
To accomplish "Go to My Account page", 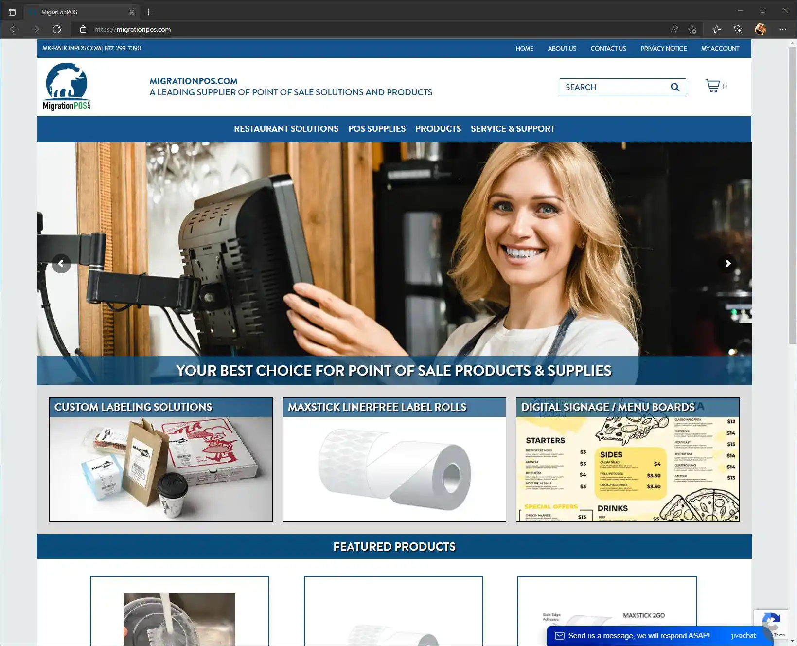I will [x=720, y=49].
